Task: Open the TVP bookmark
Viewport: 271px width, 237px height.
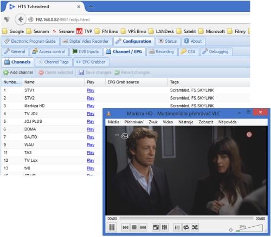Action: (x=85, y=31)
